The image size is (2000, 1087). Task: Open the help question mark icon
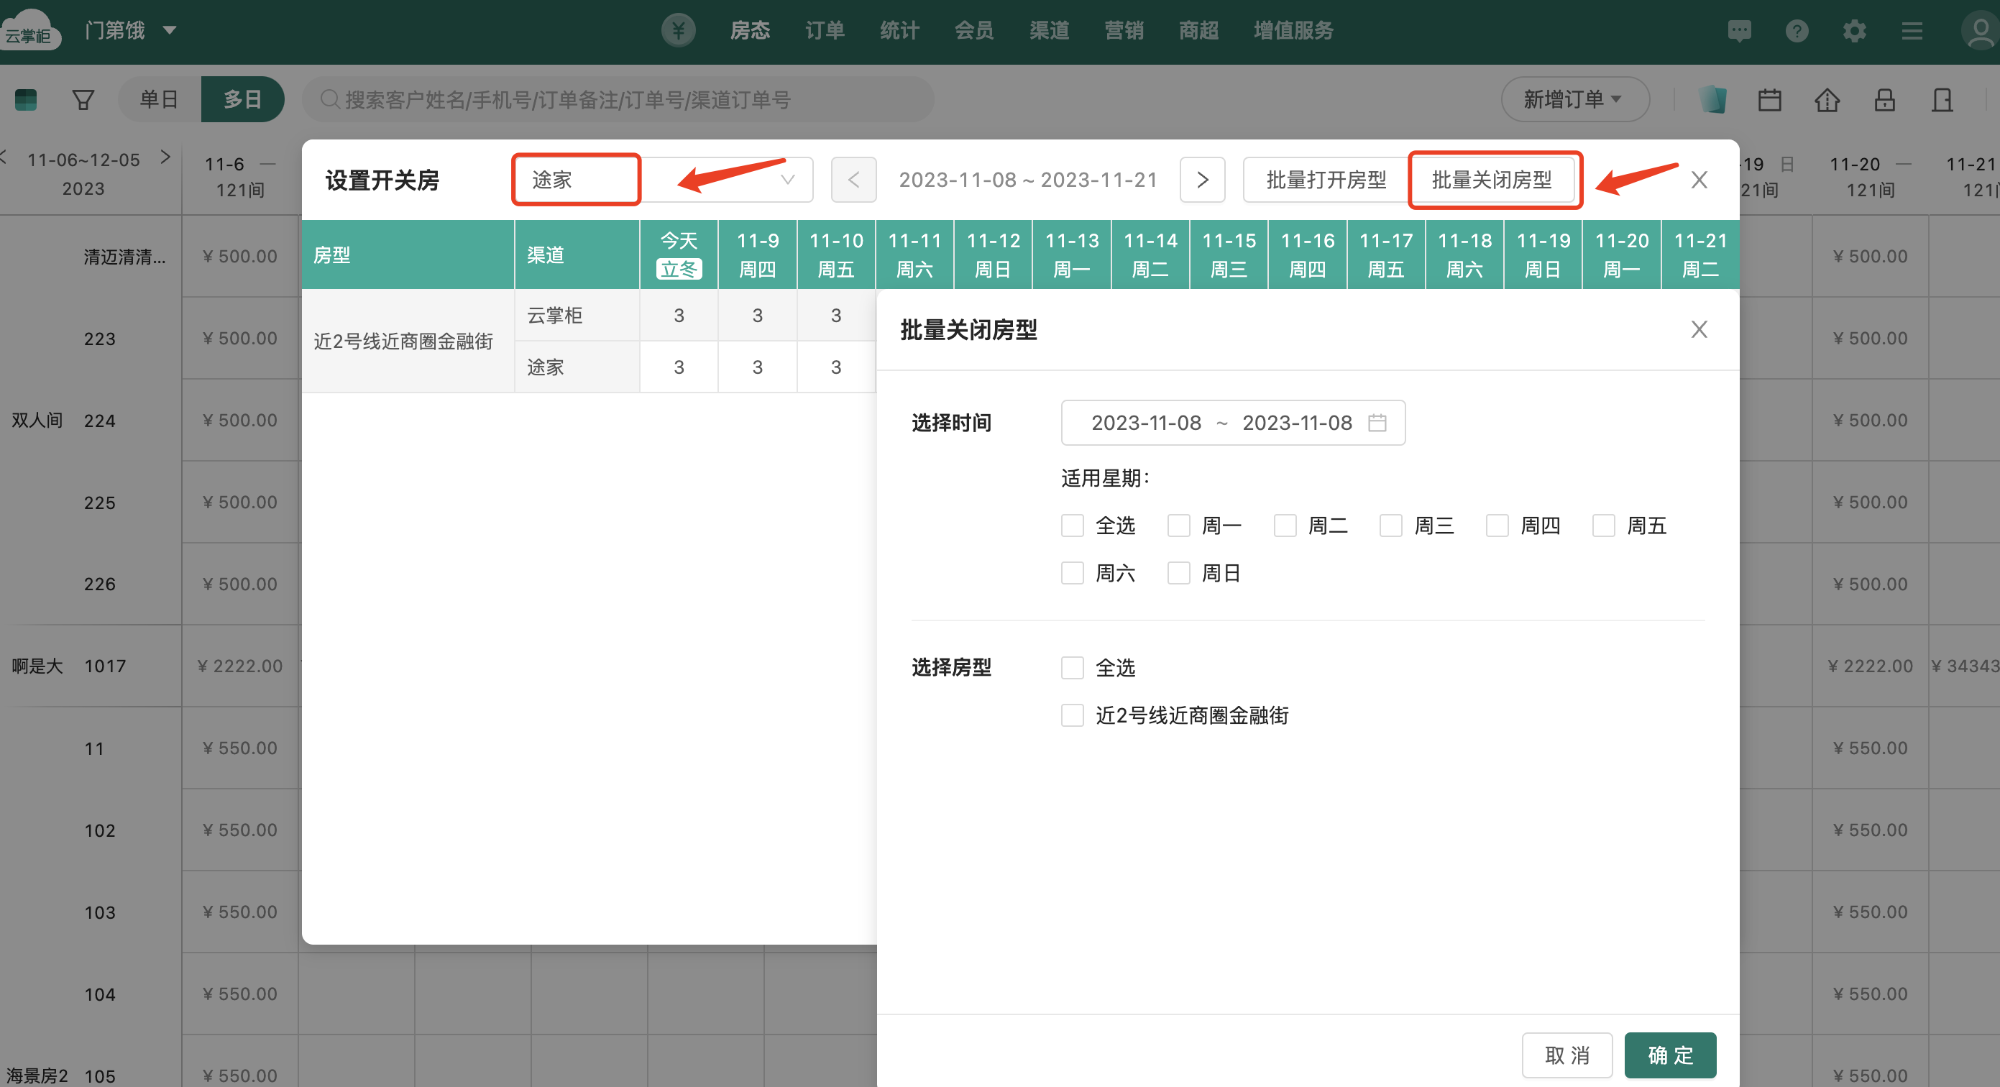click(1797, 31)
